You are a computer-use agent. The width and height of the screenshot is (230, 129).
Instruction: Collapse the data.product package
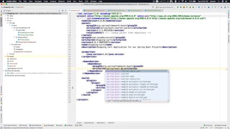pos(14,37)
